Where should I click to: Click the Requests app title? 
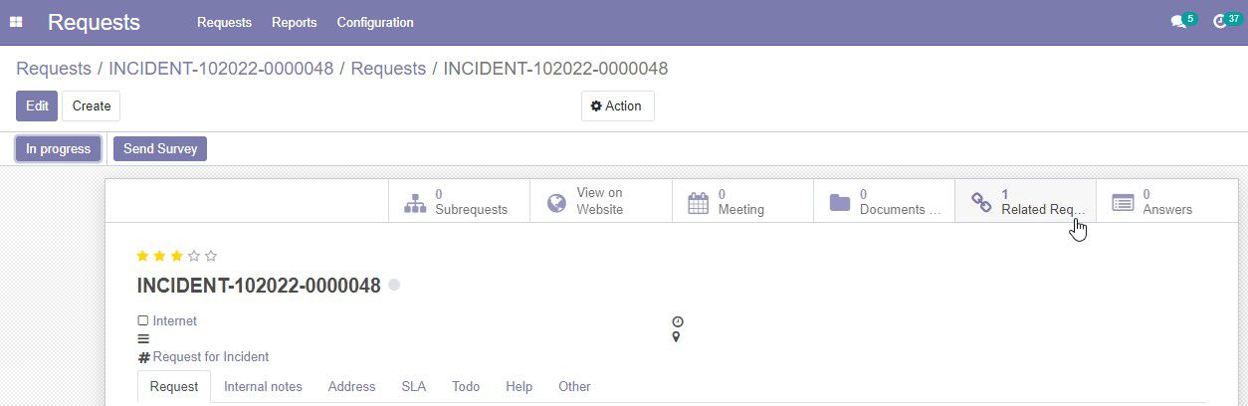[94, 22]
